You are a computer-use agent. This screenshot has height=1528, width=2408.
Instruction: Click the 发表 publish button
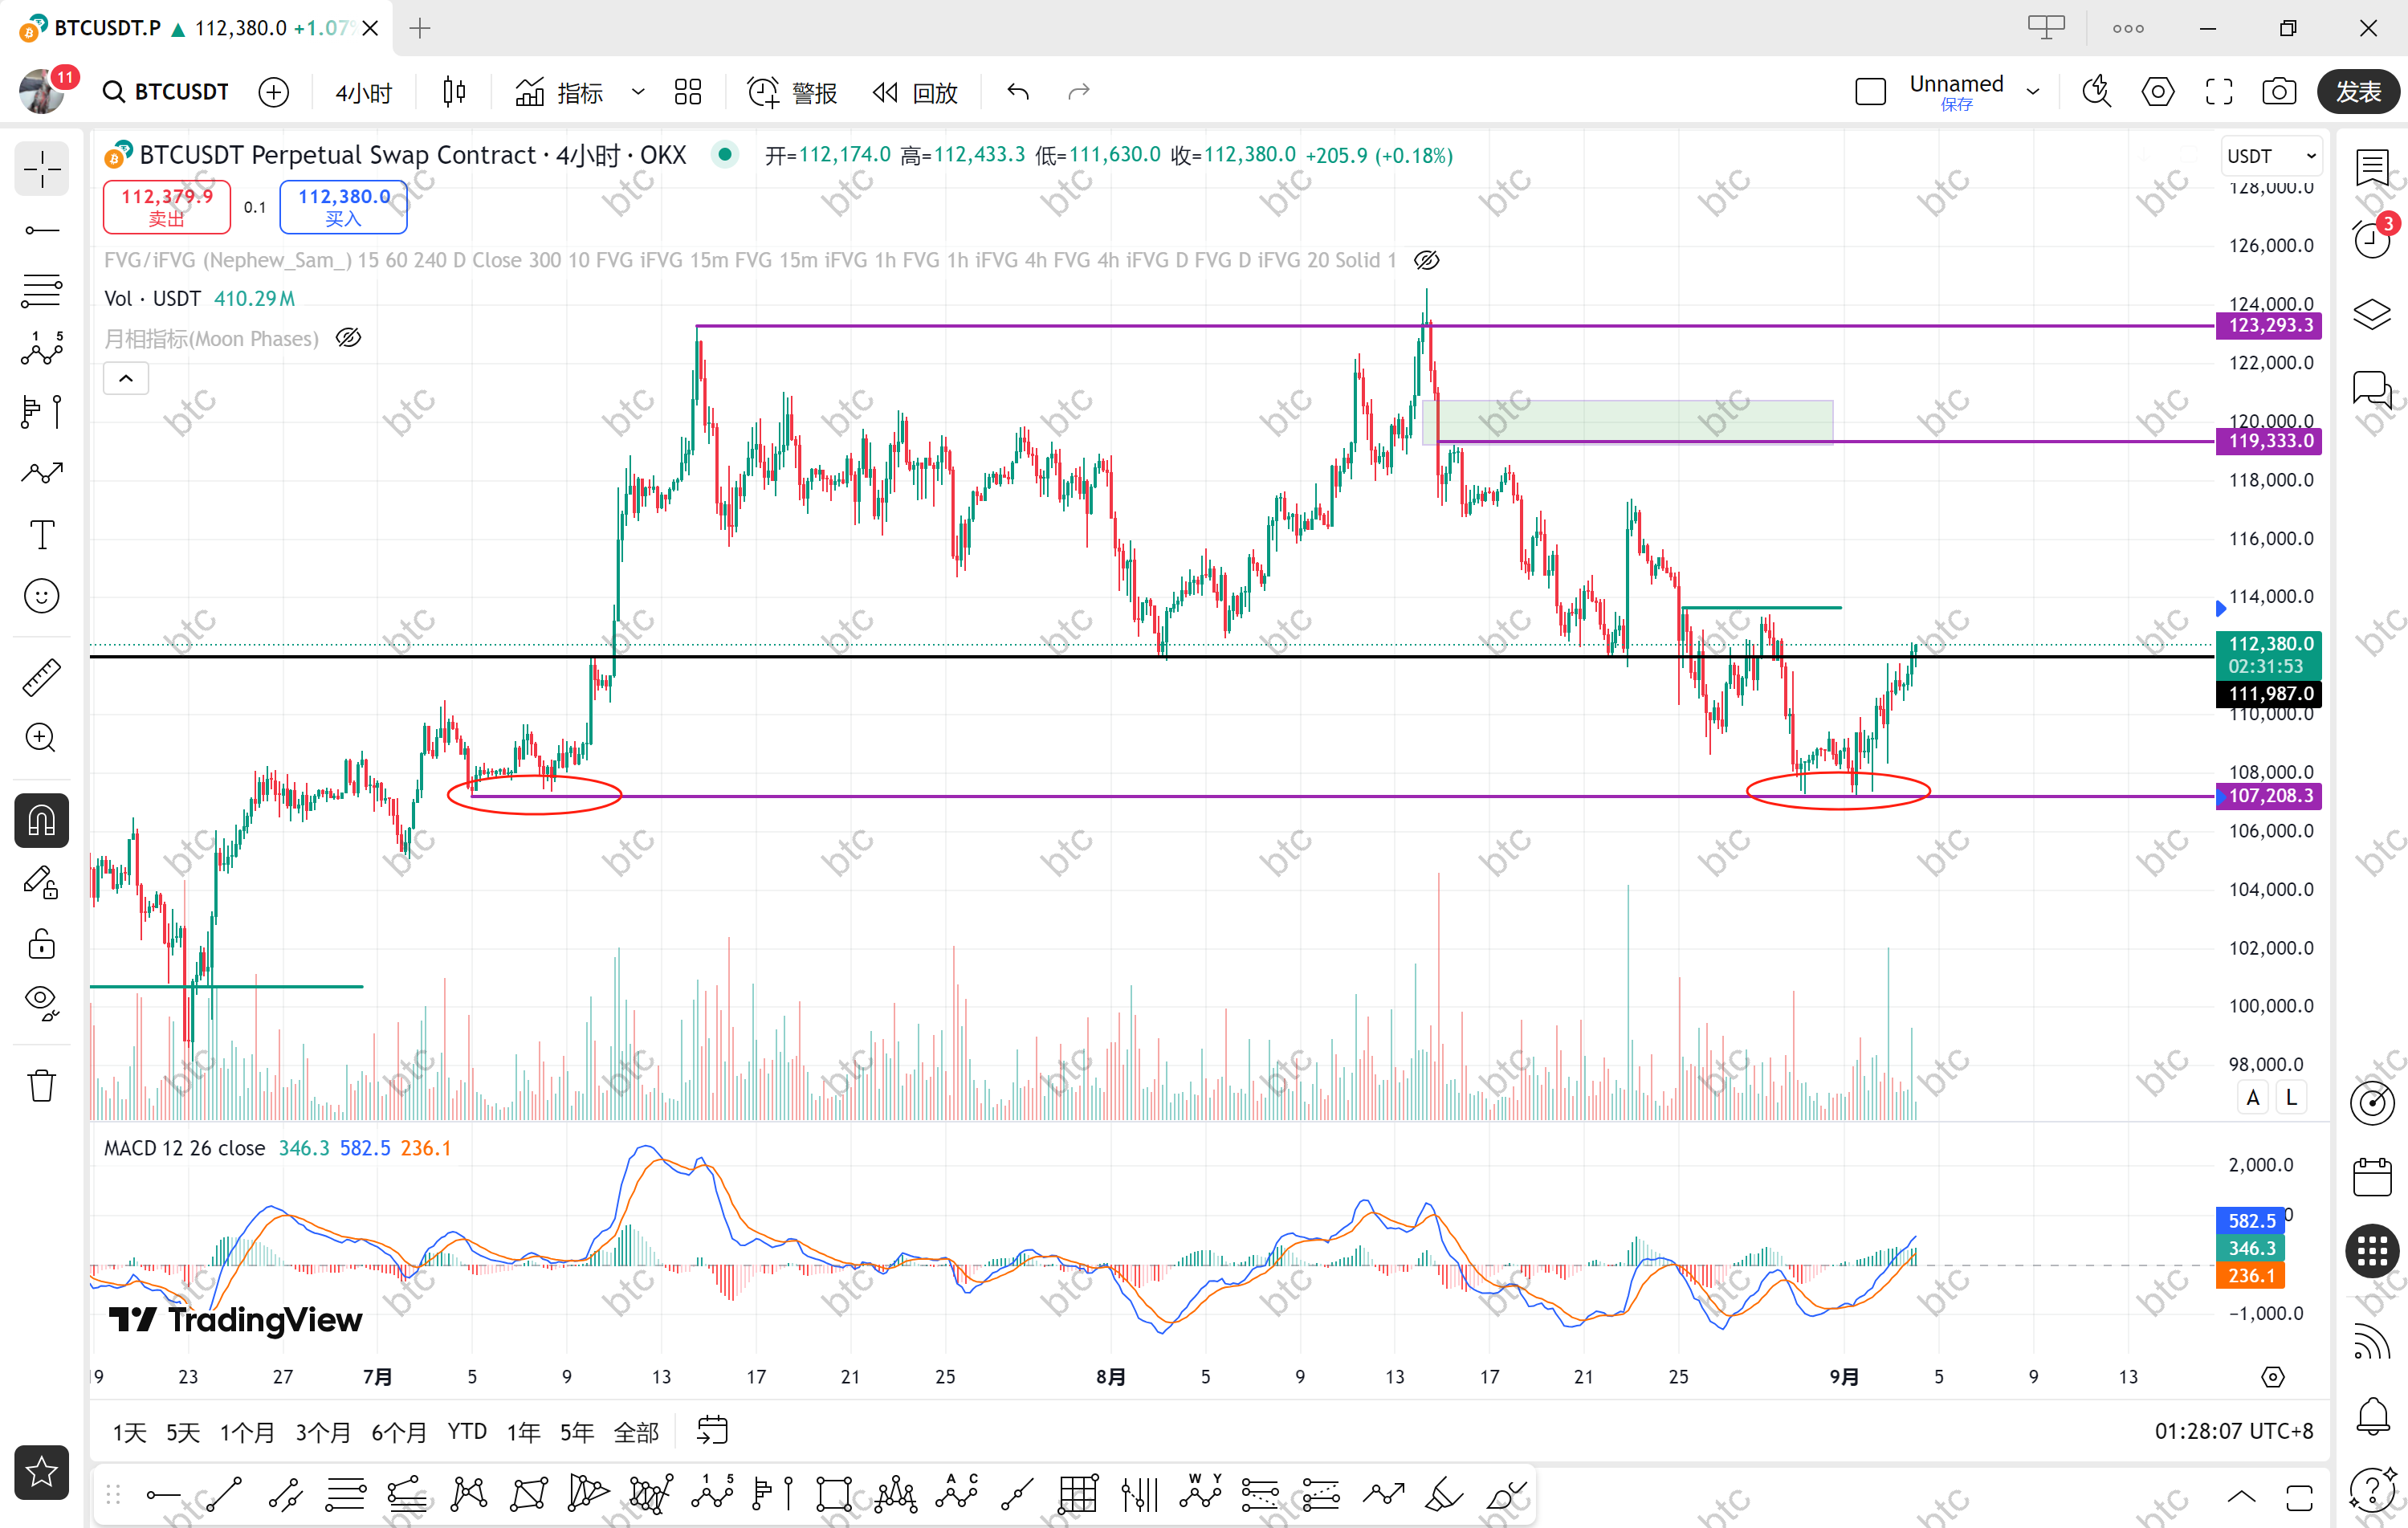point(2358,92)
